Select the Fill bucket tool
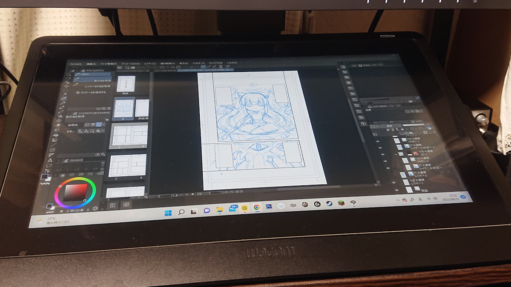This screenshot has height=287, width=511. (56, 134)
